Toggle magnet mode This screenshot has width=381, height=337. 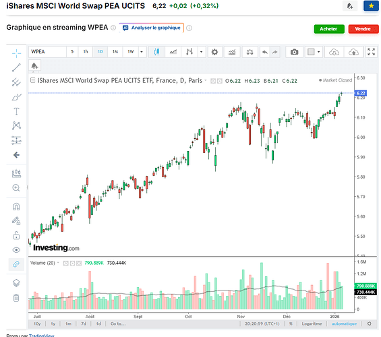point(16,207)
